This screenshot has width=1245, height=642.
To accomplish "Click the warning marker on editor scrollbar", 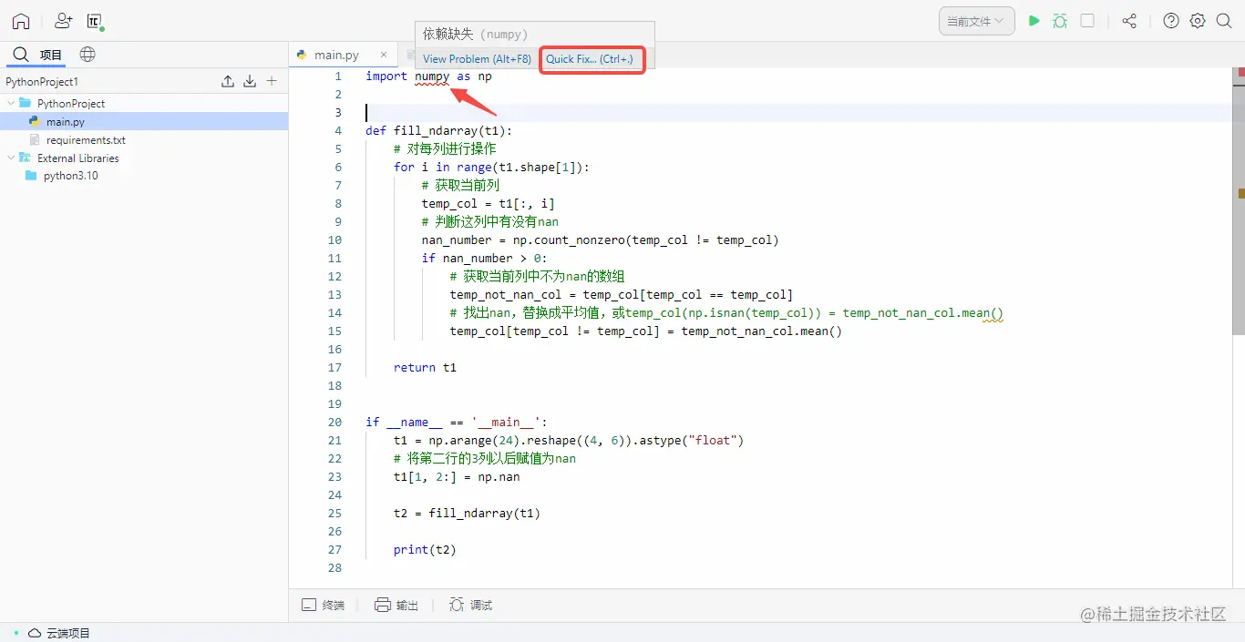I will click(x=1240, y=194).
